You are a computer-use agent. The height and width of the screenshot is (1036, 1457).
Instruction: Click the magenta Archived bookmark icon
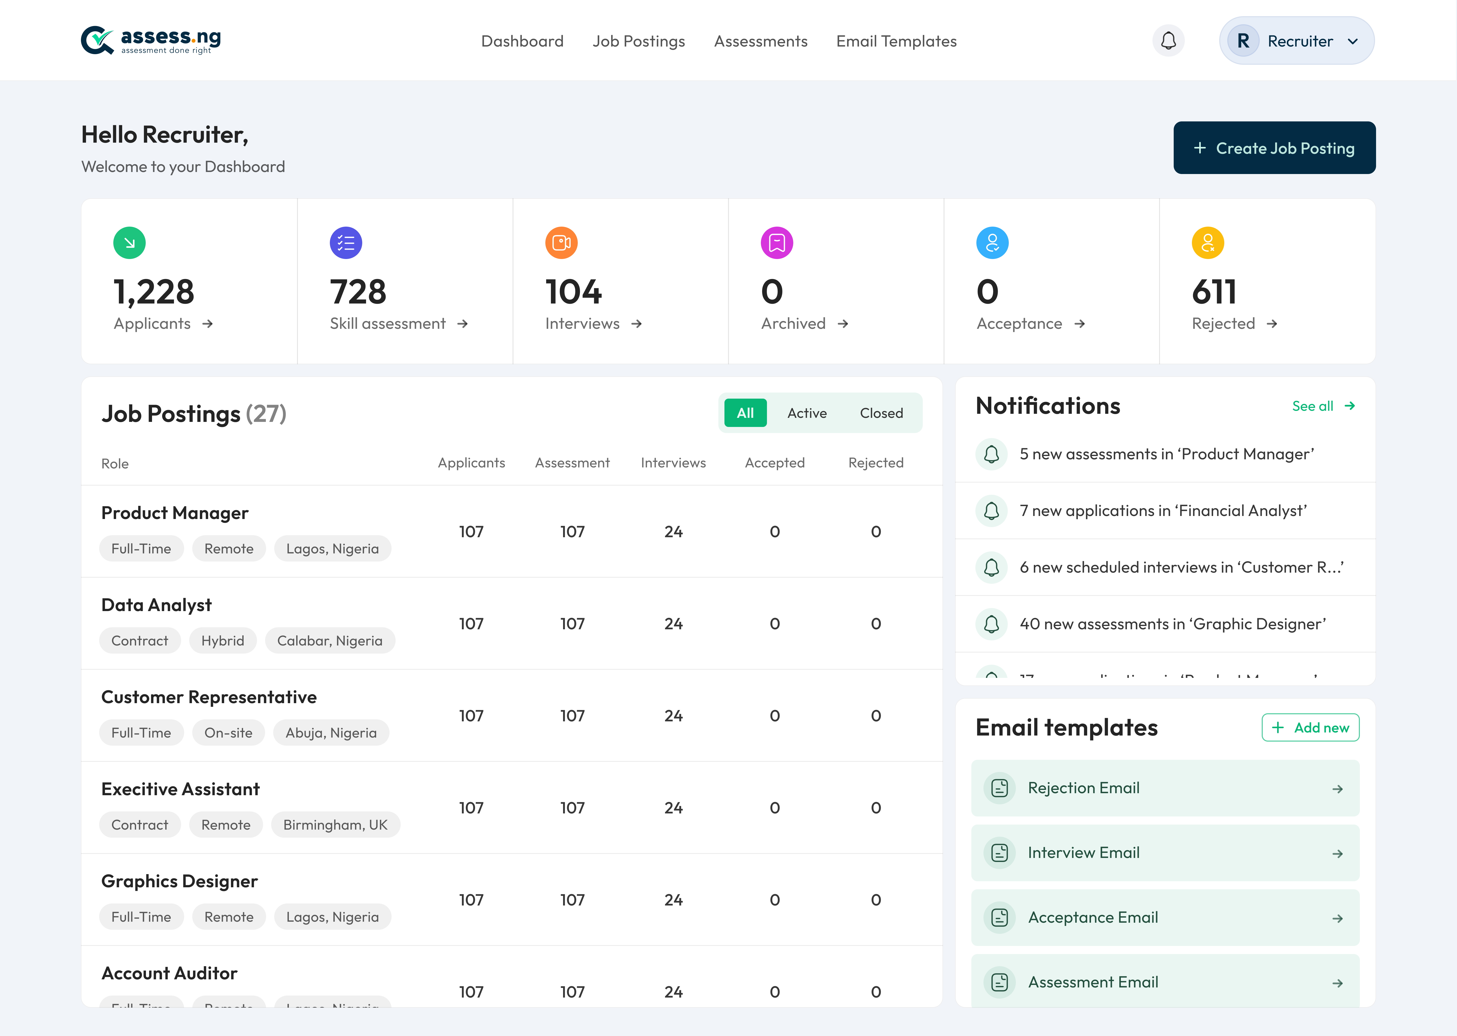777,243
